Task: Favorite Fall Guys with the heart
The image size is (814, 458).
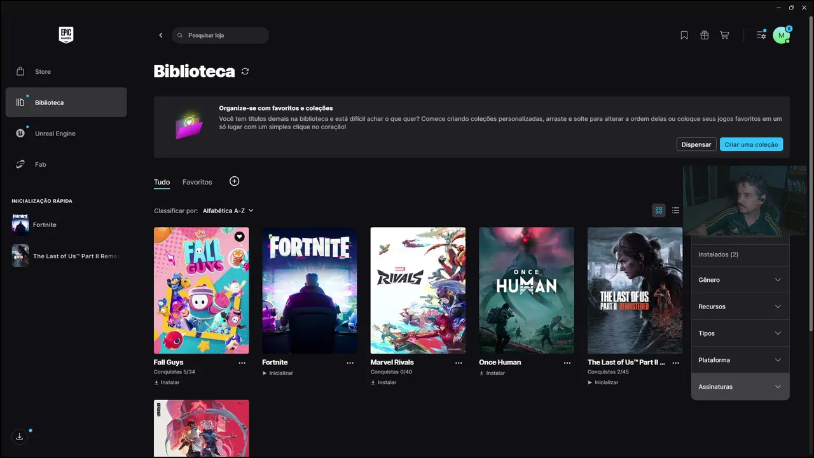Action: (239, 237)
